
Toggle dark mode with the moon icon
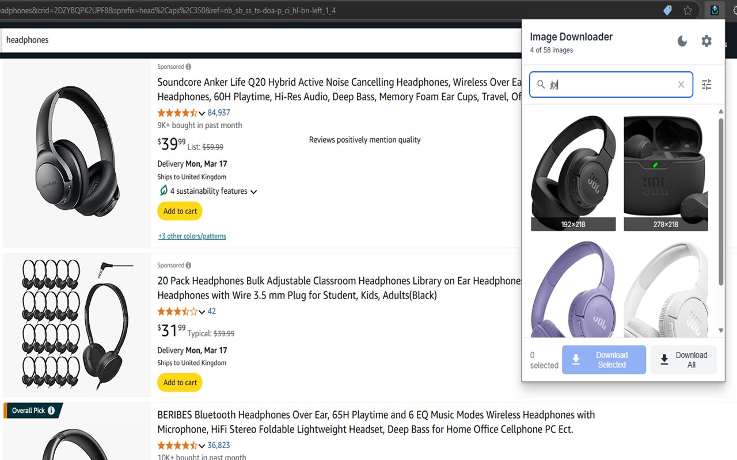pyautogui.click(x=682, y=41)
